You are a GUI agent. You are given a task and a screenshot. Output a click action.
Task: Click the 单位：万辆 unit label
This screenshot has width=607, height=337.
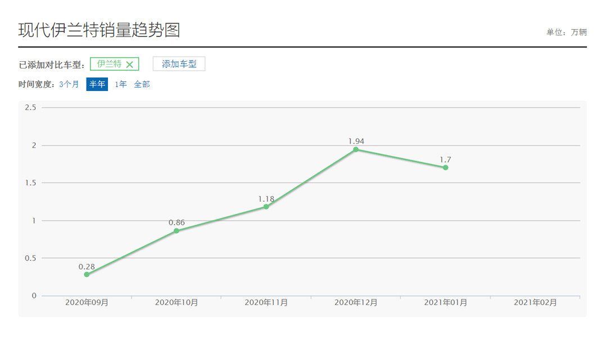click(566, 33)
